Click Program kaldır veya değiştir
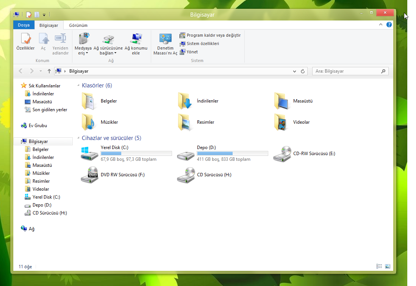Viewport: 416px width, 286px height. (x=210, y=35)
